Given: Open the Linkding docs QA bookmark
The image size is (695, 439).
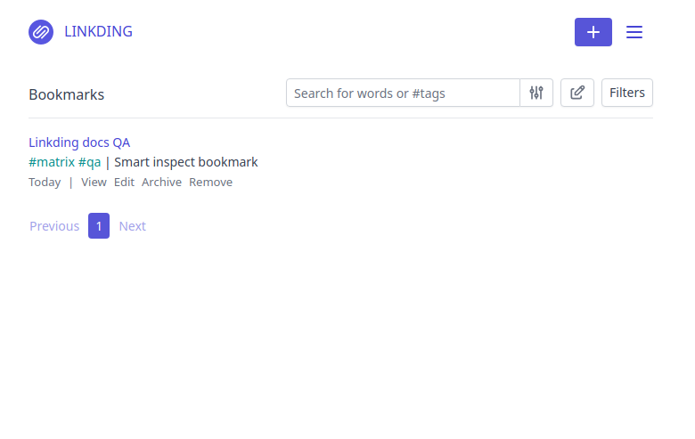Looking at the screenshot, I should click(79, 142).
